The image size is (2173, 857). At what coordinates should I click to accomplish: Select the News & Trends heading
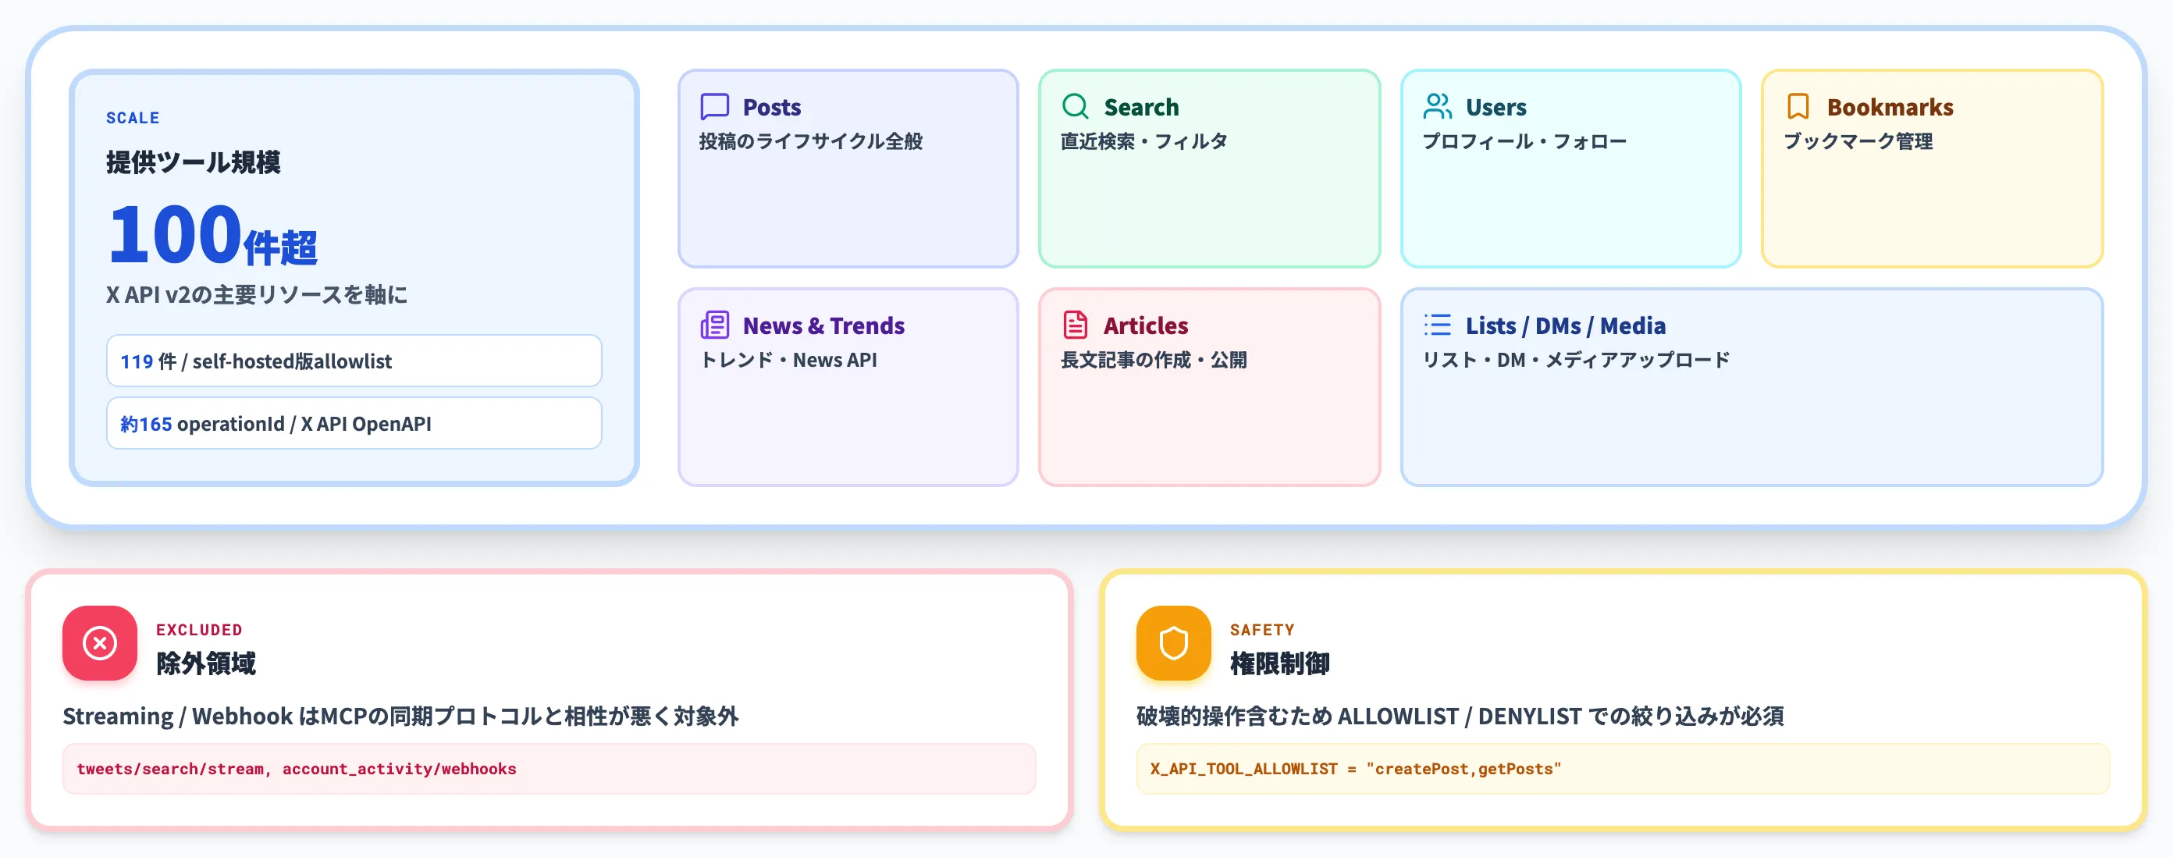[x=823, y=325]
